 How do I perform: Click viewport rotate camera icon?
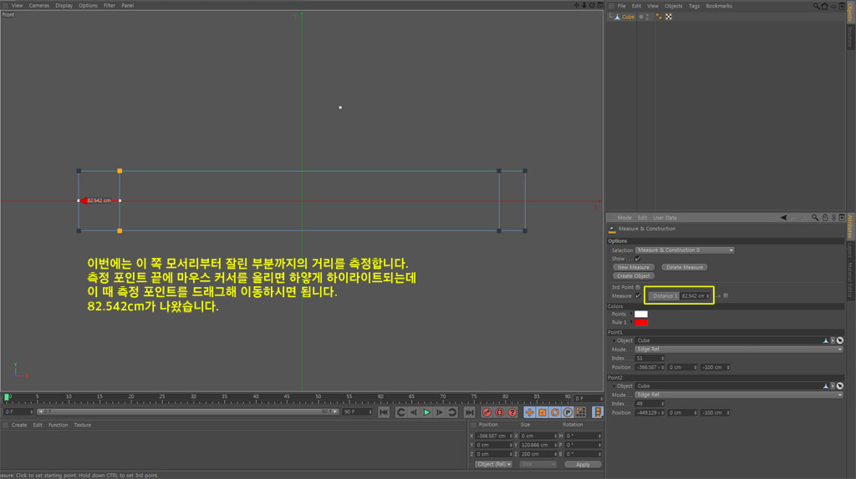(x=592, y=6)
